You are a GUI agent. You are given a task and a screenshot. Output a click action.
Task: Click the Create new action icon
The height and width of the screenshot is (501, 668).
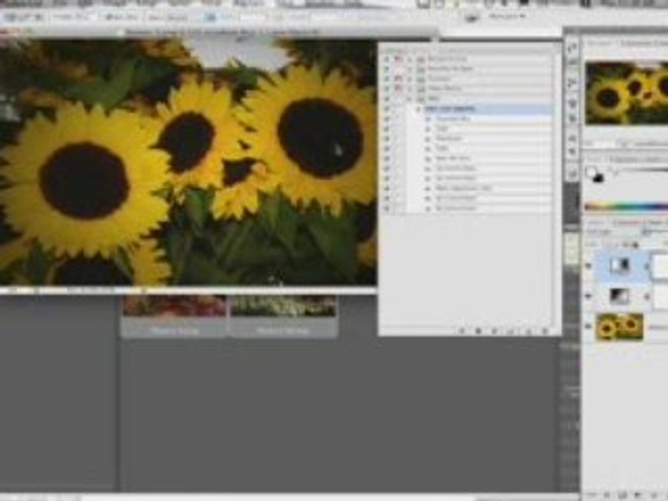528,331
